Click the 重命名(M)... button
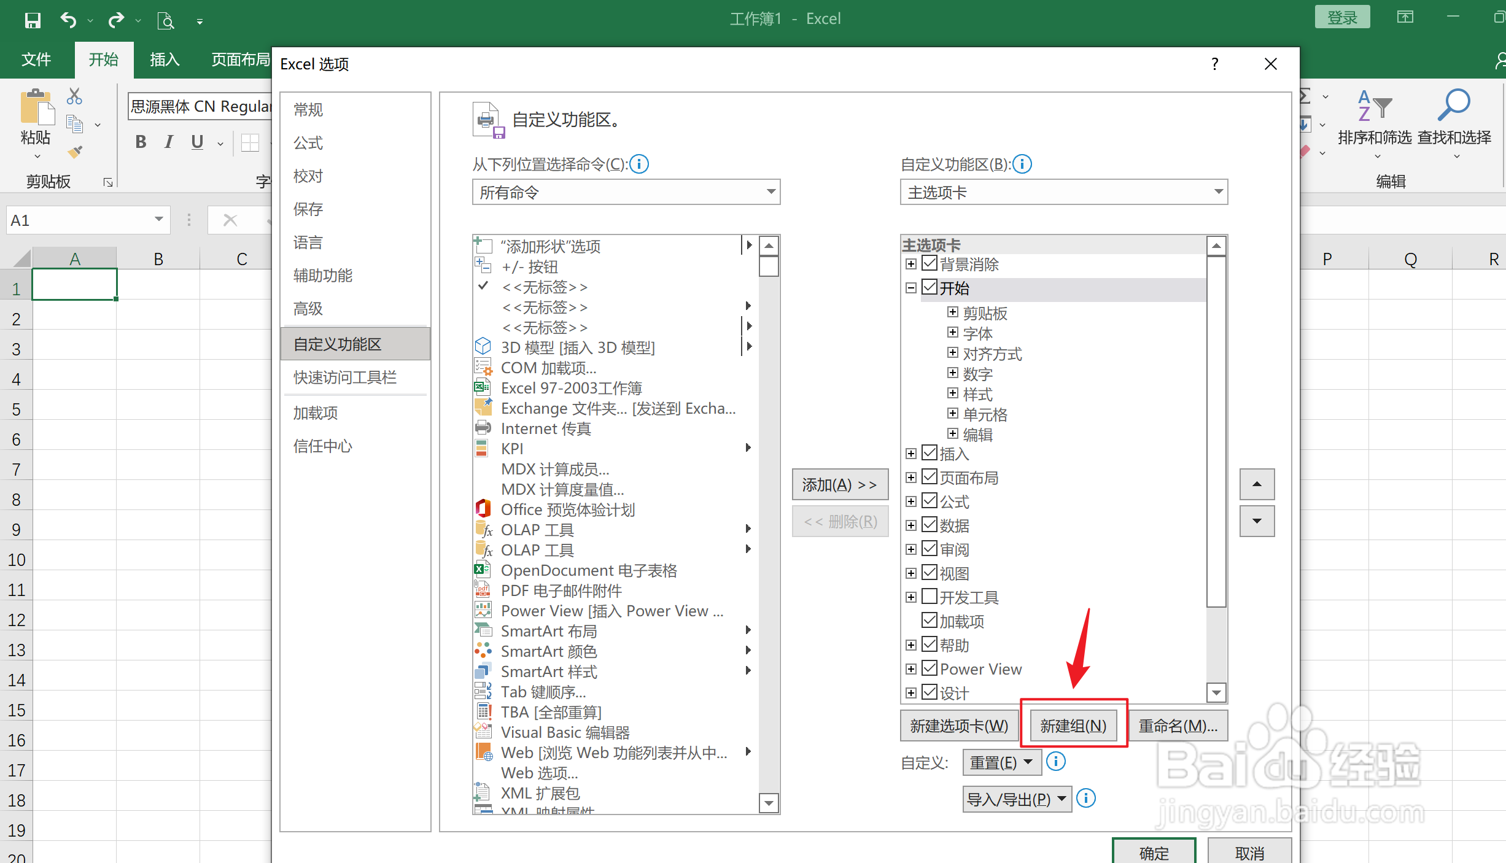Screen dimensions: 1506x863 (1178, 726)
